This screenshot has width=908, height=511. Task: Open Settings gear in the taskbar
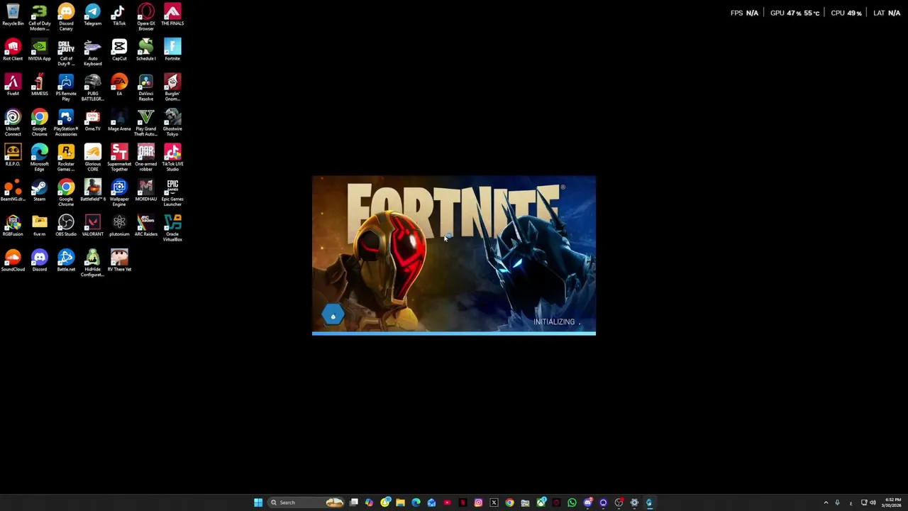pyautogui.click(x=634, y=502)
